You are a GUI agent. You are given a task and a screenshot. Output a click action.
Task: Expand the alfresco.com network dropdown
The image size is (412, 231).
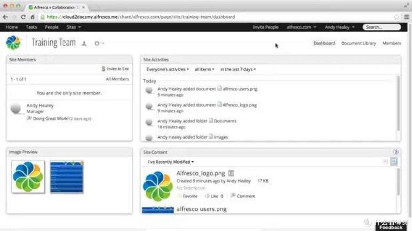pyautogui.click(x=301, y=27)
